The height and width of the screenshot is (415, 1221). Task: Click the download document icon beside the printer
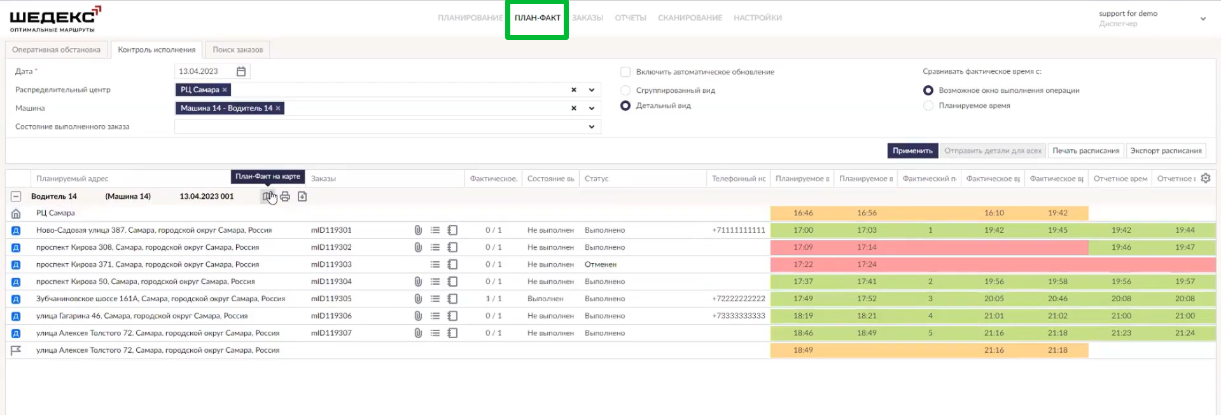point(302,196)
